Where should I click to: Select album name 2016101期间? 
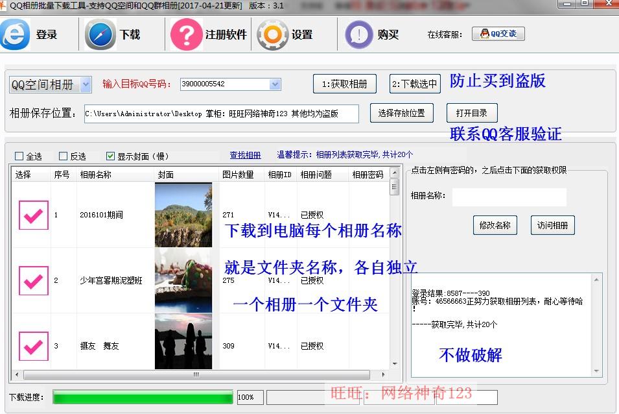[x=102, y=215]
